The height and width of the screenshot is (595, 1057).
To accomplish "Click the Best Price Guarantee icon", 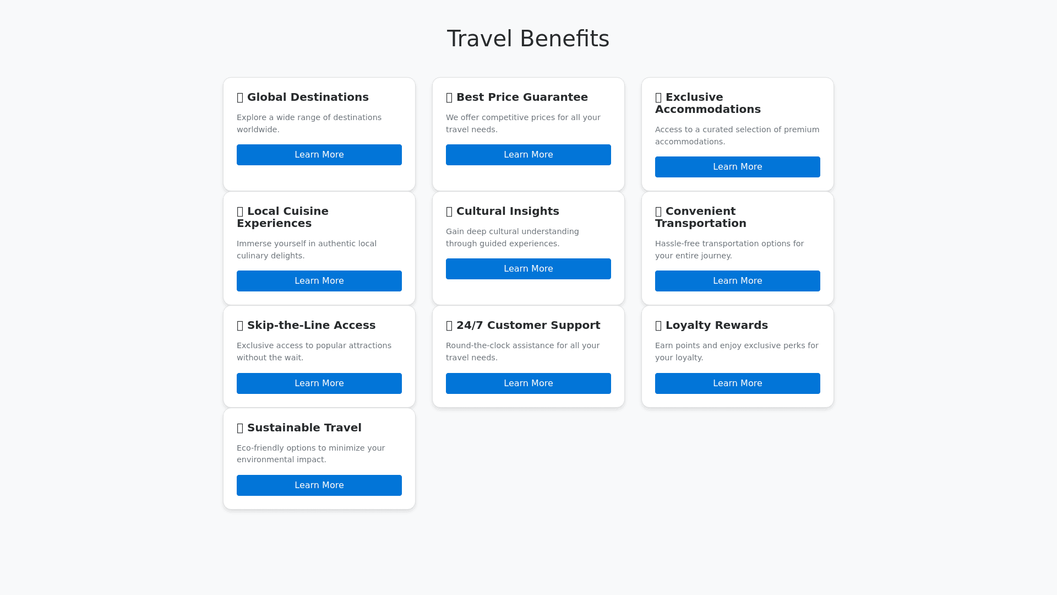I will (x=449, y=98).
